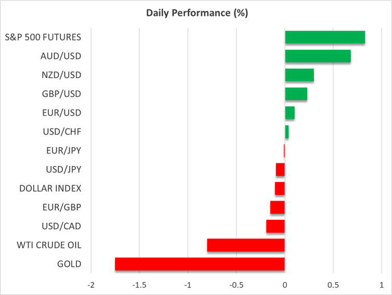The width and height of the screenshot is (392, 295).
Task: Click the red WTI Crude Oil bar
Action: point(246,245)
